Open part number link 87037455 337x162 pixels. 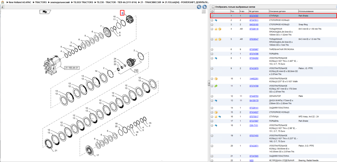[254, 136]
